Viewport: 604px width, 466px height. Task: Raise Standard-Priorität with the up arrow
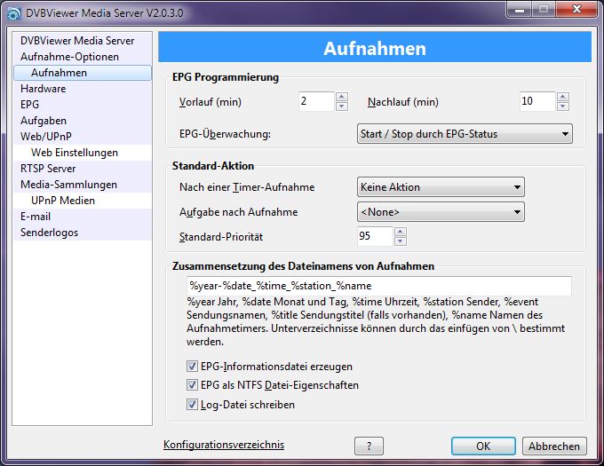400,232
